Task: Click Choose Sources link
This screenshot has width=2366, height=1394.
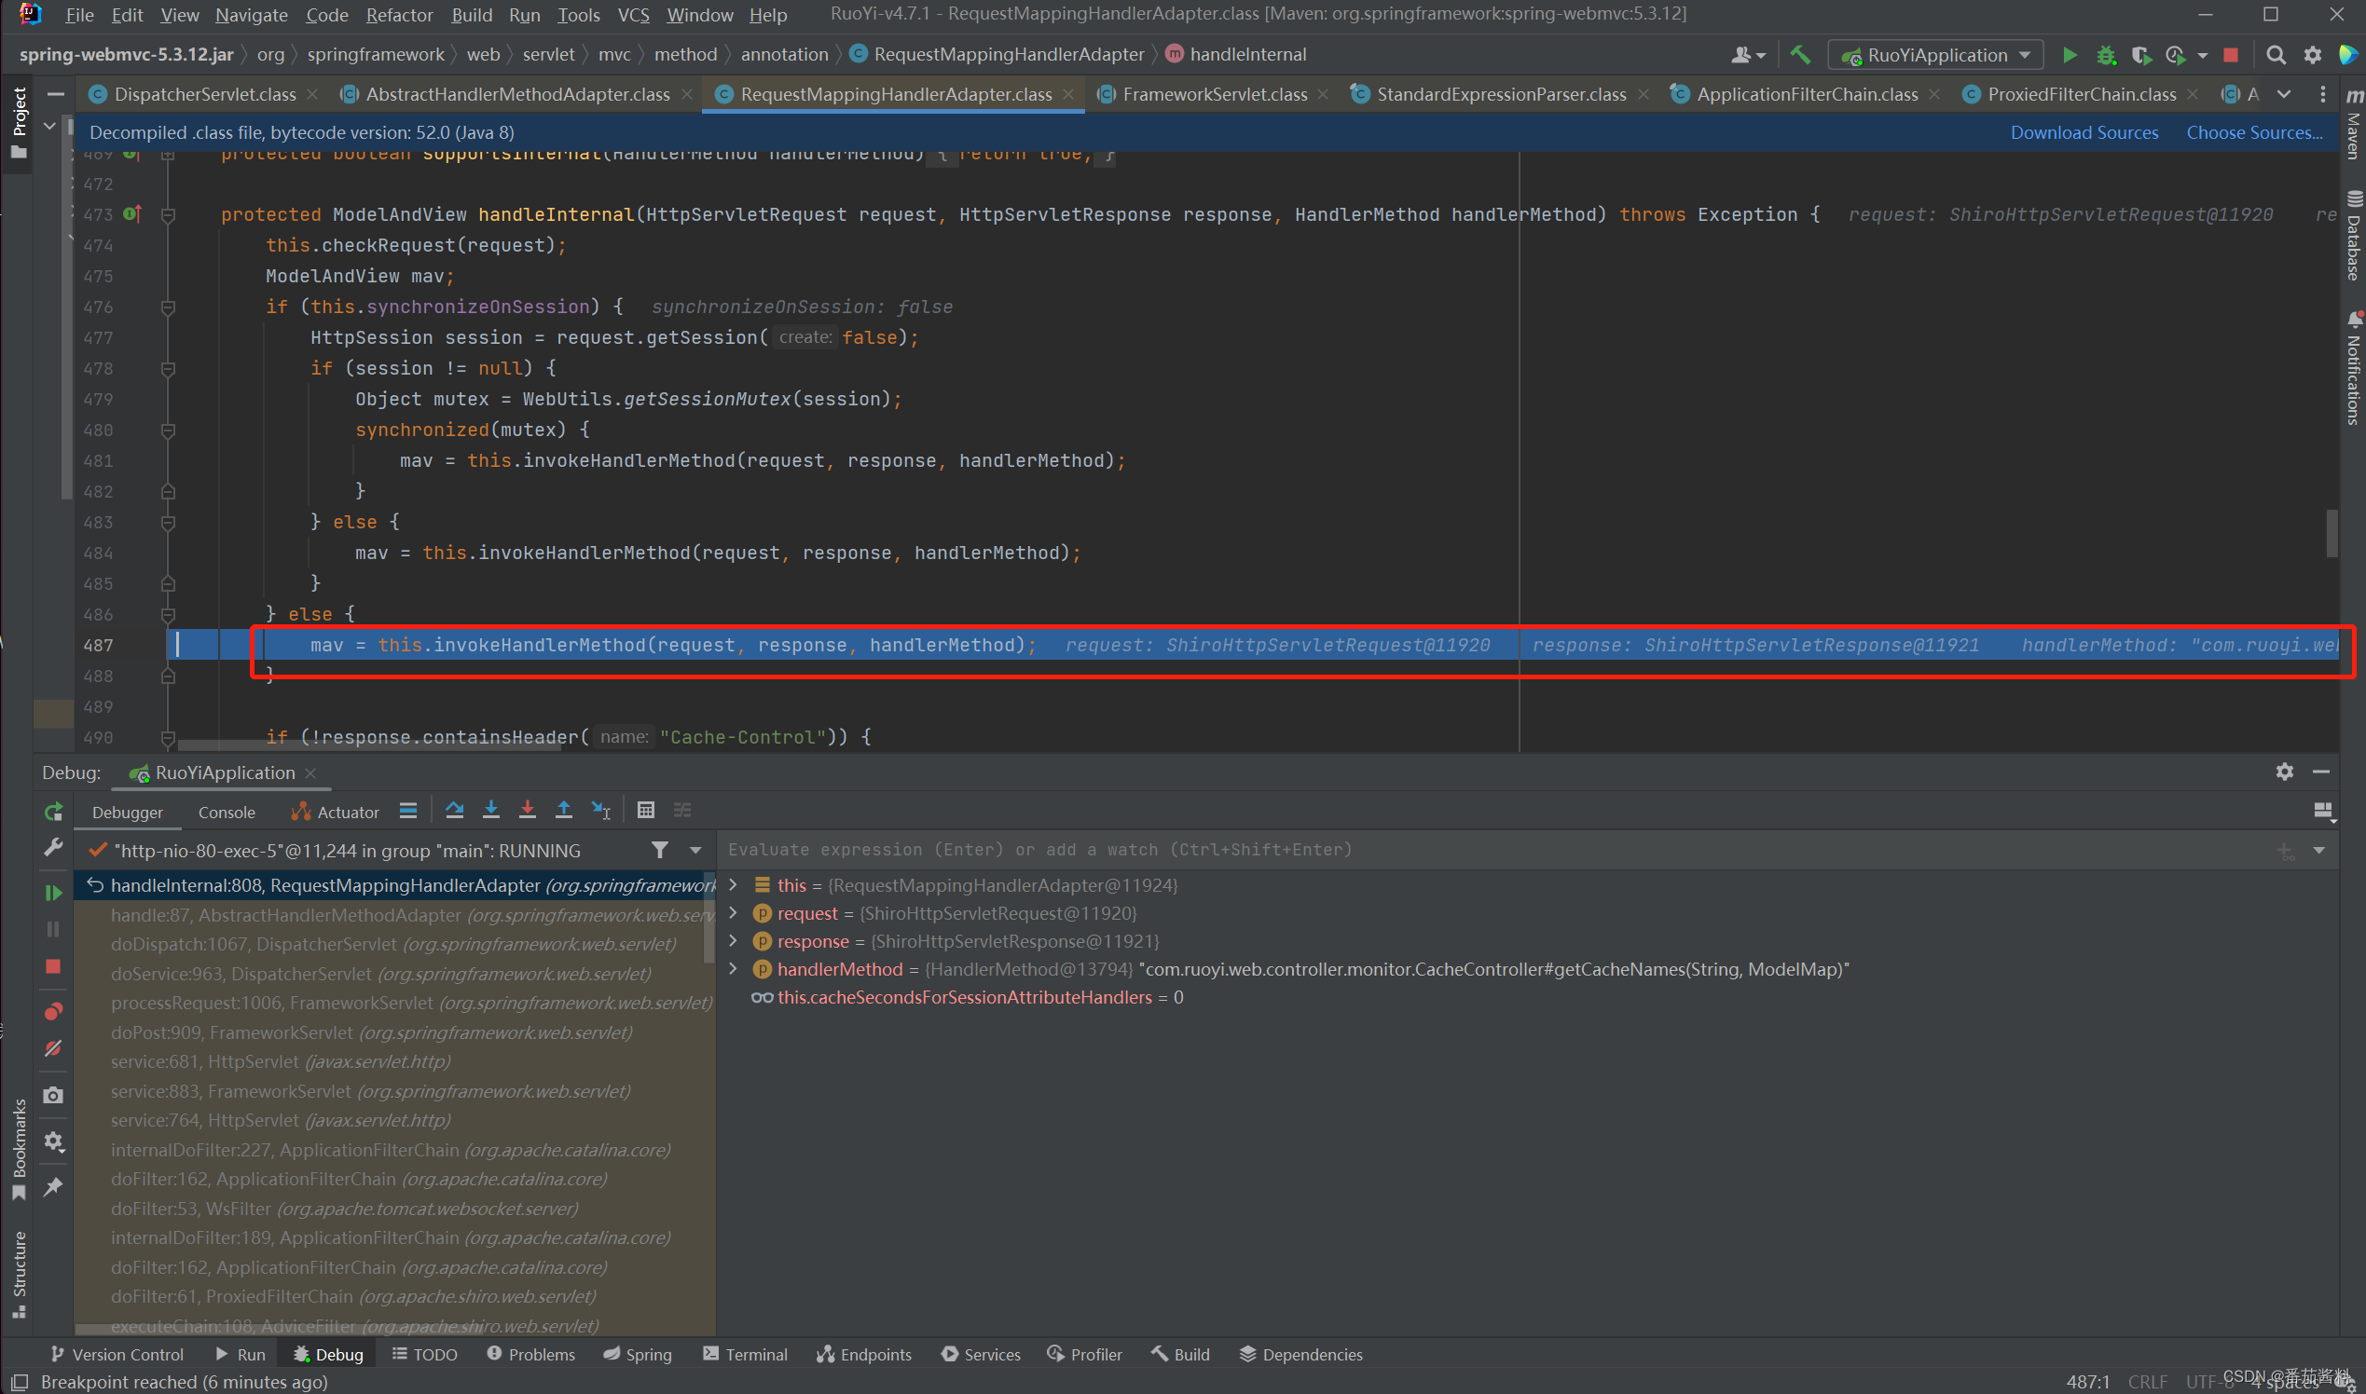Action: click(x=2254, y=133)
